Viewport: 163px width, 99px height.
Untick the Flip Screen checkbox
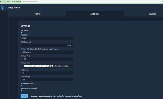(x=22, y=32)
